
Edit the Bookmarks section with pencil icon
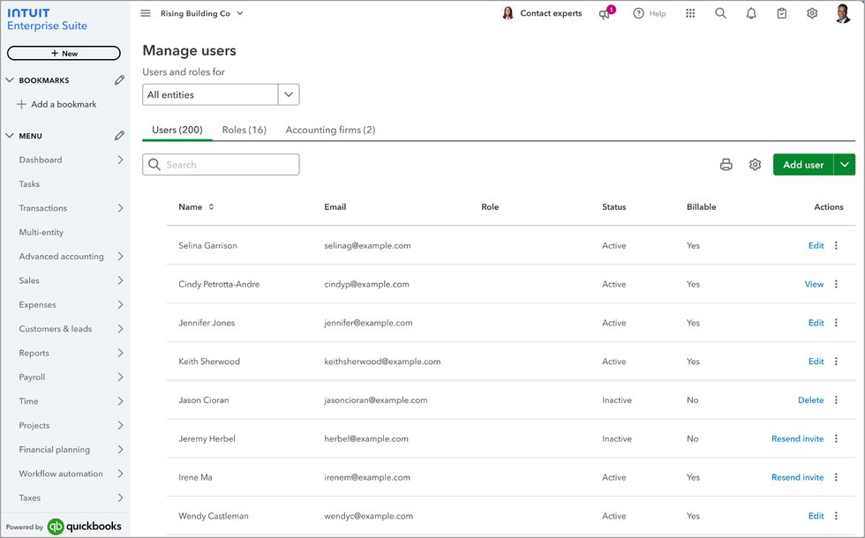pos(119,80)
